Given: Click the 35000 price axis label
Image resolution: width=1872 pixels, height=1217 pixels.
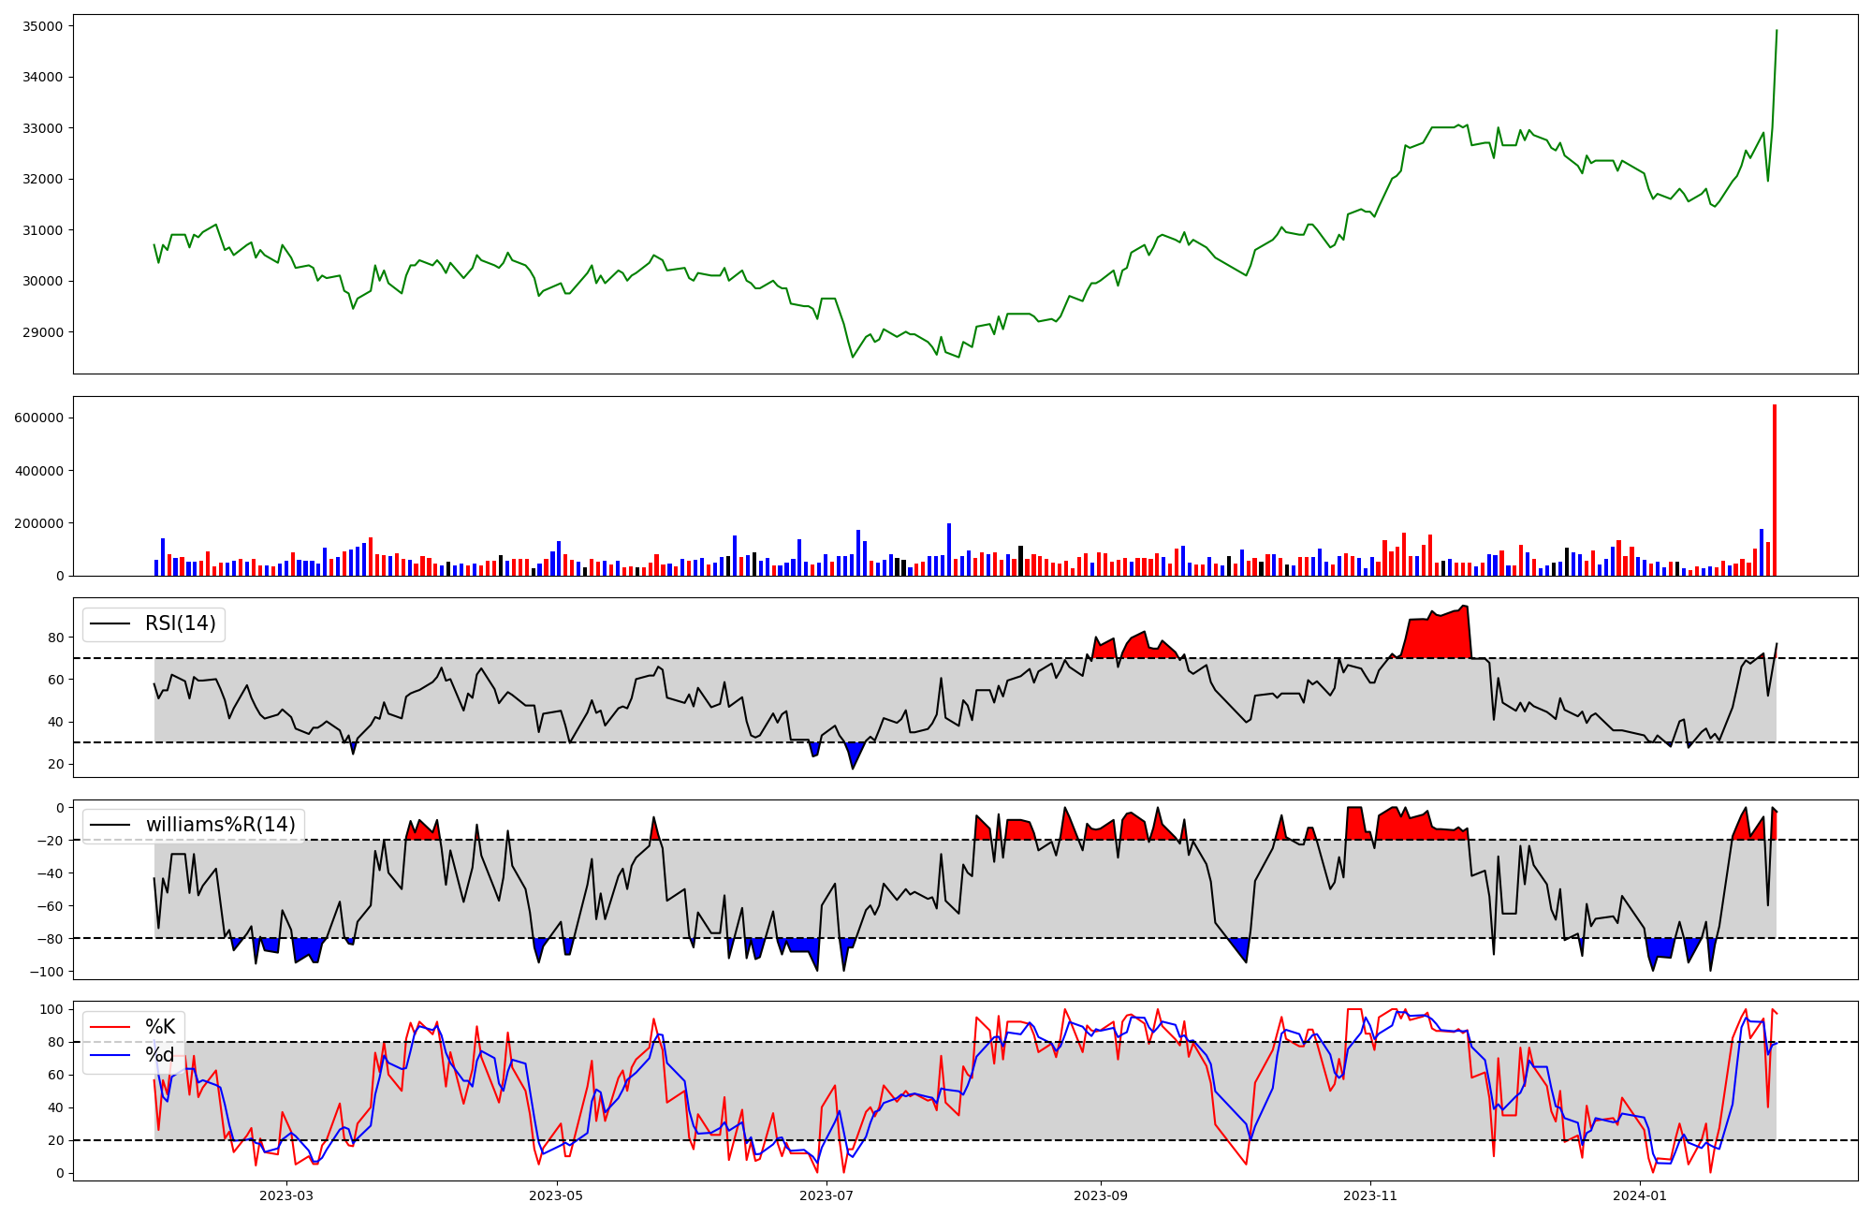Looking at the screenshot, I should click(42, 26).
